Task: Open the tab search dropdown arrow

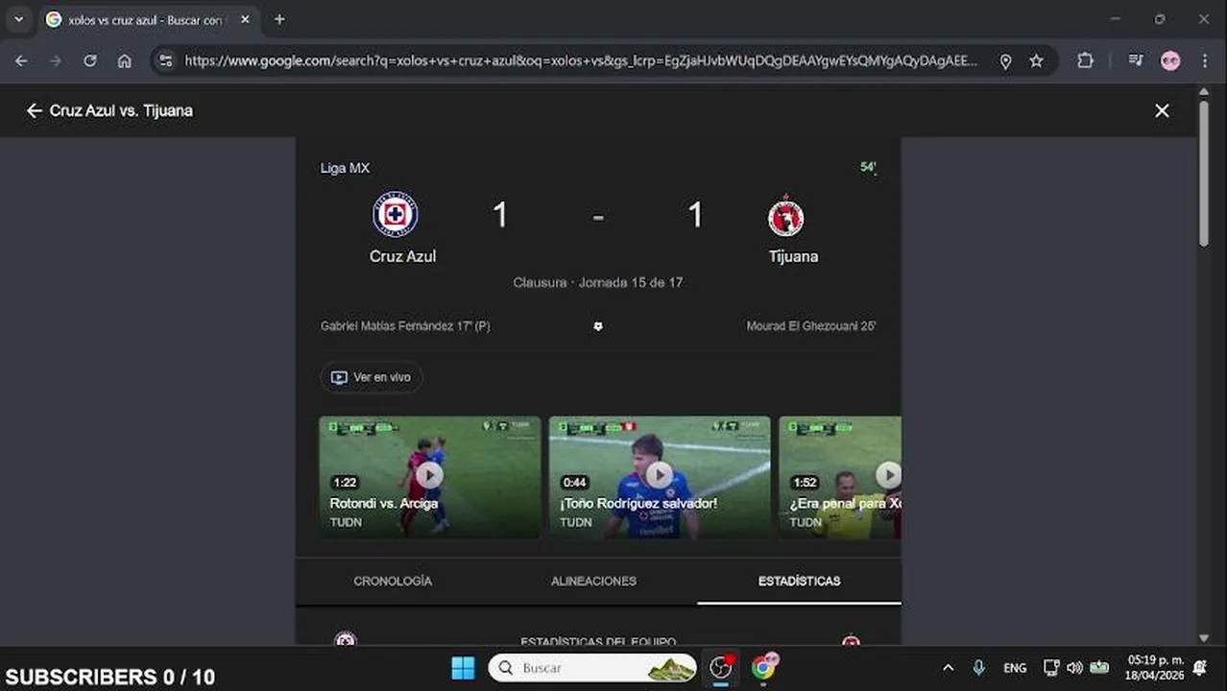Action: [x=18, y=19]
